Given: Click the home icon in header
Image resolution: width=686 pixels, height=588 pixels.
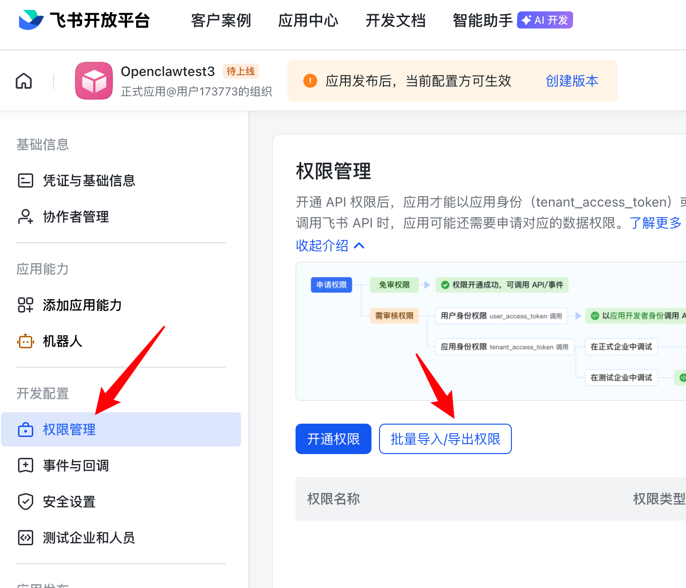Looking at the screenshot, I should 24,81.
